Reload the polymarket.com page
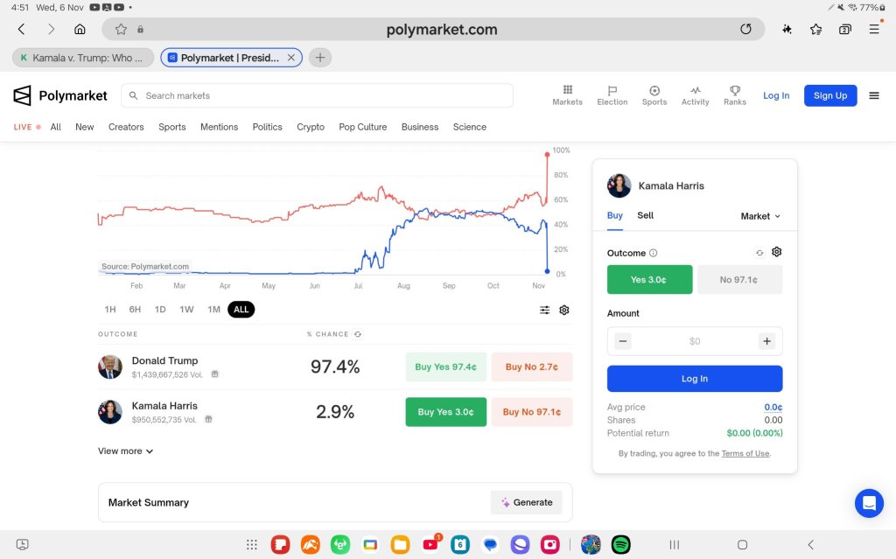Viewport: 896px width, 559px height. click(x=745, y=29)
